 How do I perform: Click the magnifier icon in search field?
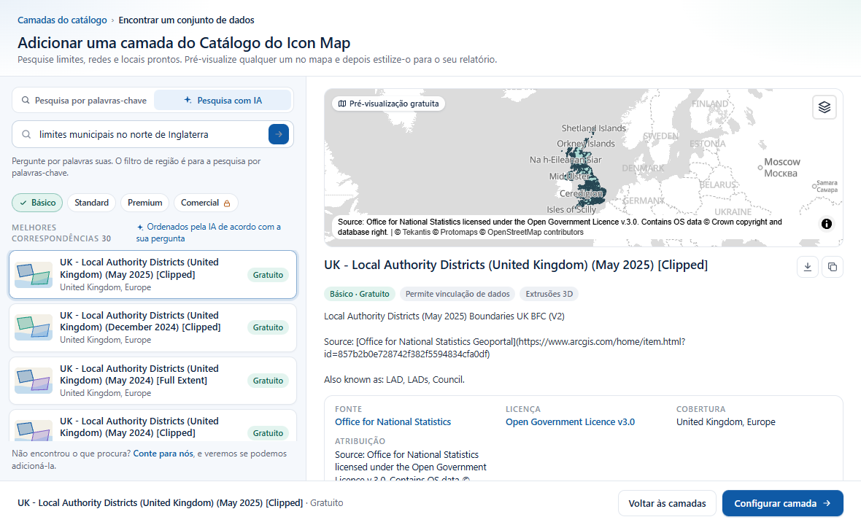point(26,134)
